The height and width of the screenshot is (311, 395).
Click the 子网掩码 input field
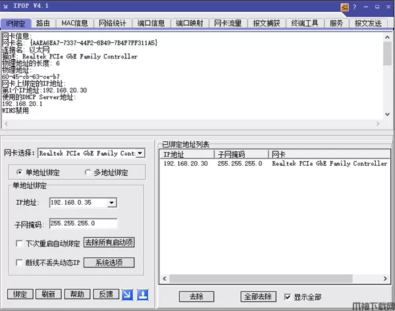click(x=84, y=224)
